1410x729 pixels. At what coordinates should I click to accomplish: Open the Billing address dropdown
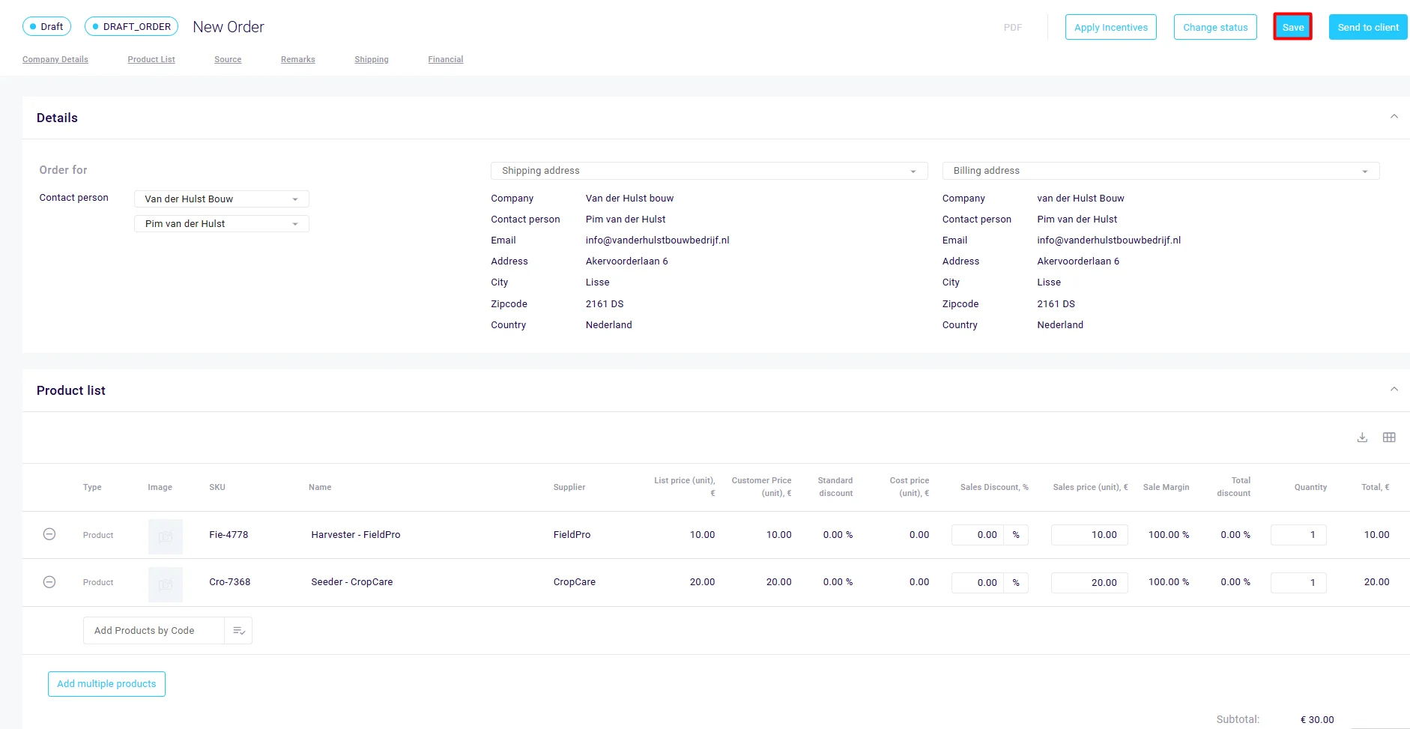(x=1161, y=171)
